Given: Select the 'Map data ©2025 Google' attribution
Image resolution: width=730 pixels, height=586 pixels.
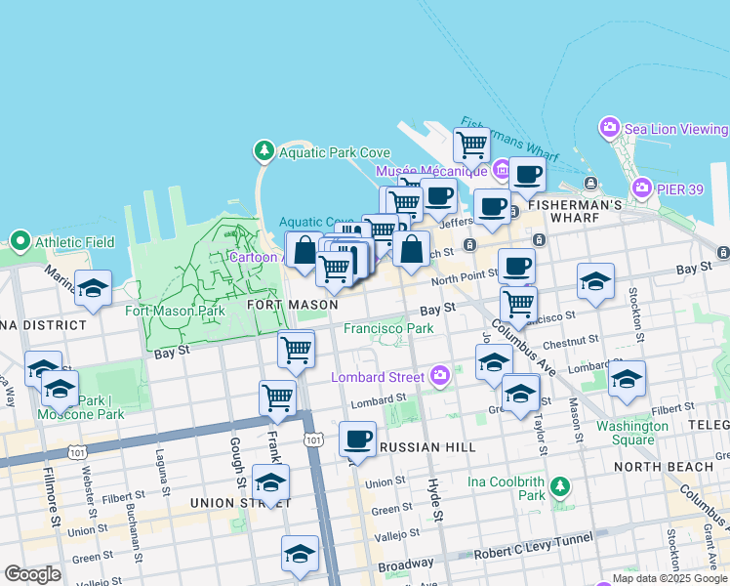Looking at the screenshot, I should pos(669,579).
